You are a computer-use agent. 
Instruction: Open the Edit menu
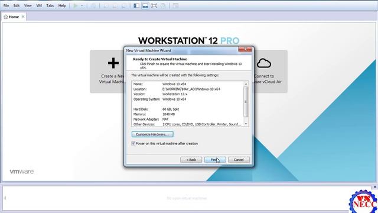pos(17,5)
